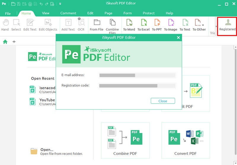Screen dimensions: 237x165
Task: Click the Registration code field
Action: (137, 86)
